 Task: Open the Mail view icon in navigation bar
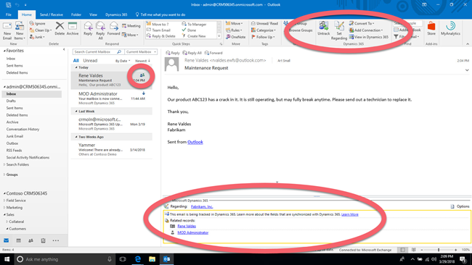6,240
